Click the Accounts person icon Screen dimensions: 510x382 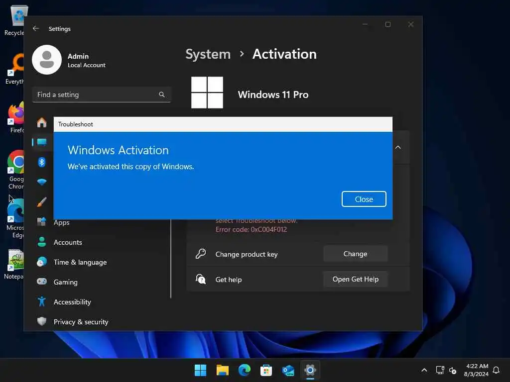coord(42,242)
